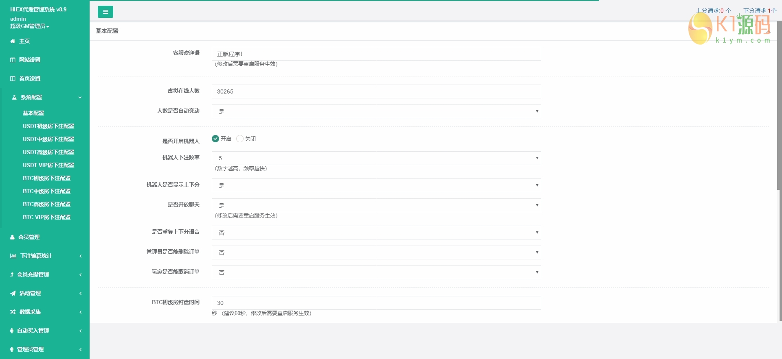Click the 上分请求 notification link
Viewport: 782px width, 359px height.
714,11
